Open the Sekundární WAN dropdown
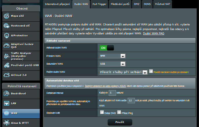Viewport: 199px width, 127px height. pos(112,64)
